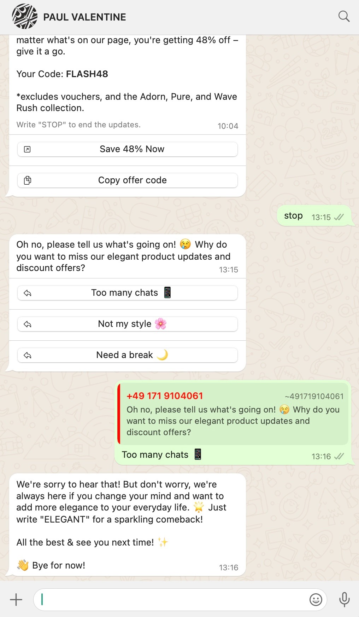Click the external link icon on Save 48%
359x617 pixels.
click(27, 149)
